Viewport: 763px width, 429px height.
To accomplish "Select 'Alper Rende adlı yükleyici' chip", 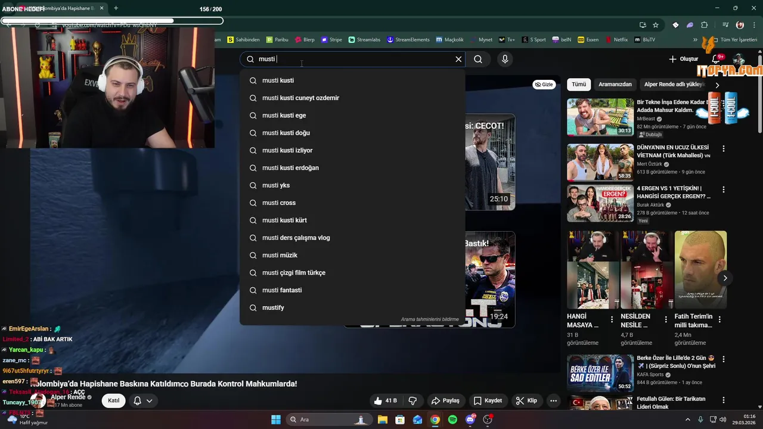I will click(674, 85).
